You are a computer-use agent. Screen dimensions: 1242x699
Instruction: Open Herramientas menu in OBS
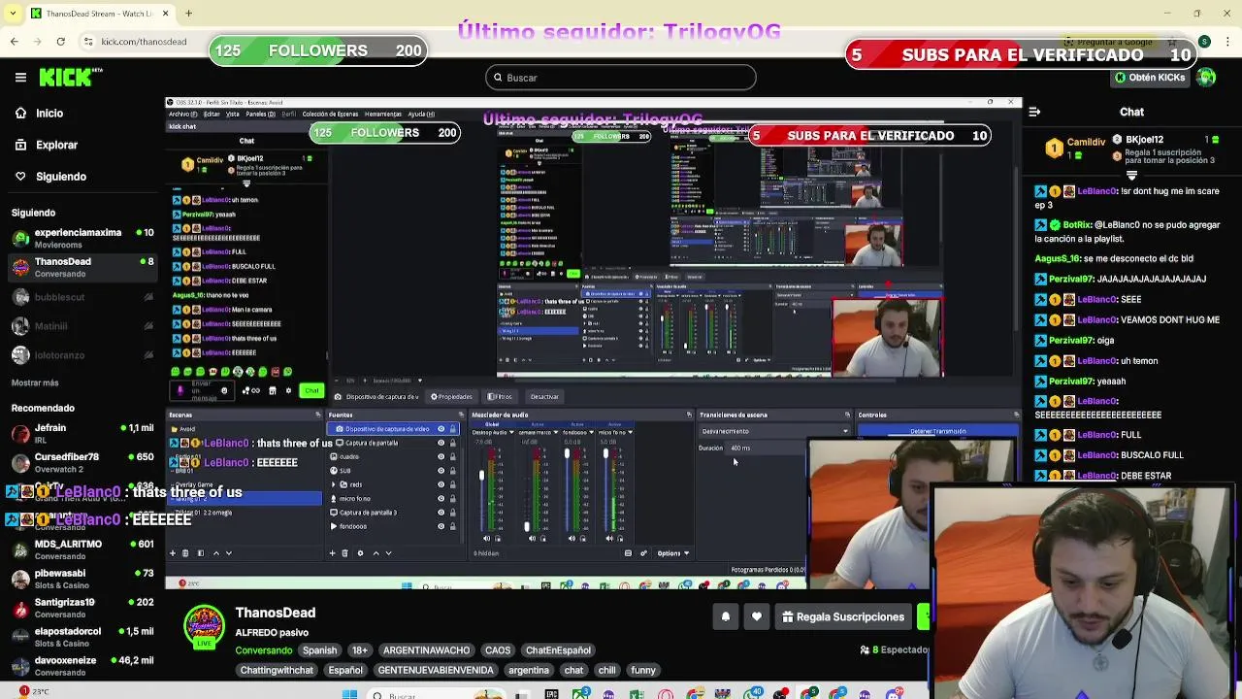[382, 114]
